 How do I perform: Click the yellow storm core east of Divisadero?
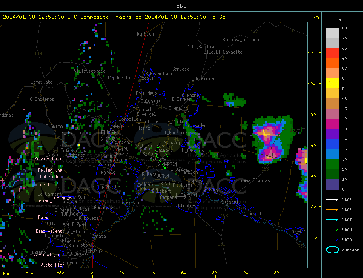click(x=266, y=134)
